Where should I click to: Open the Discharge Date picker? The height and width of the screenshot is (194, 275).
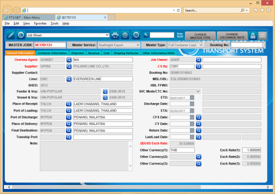192,104
